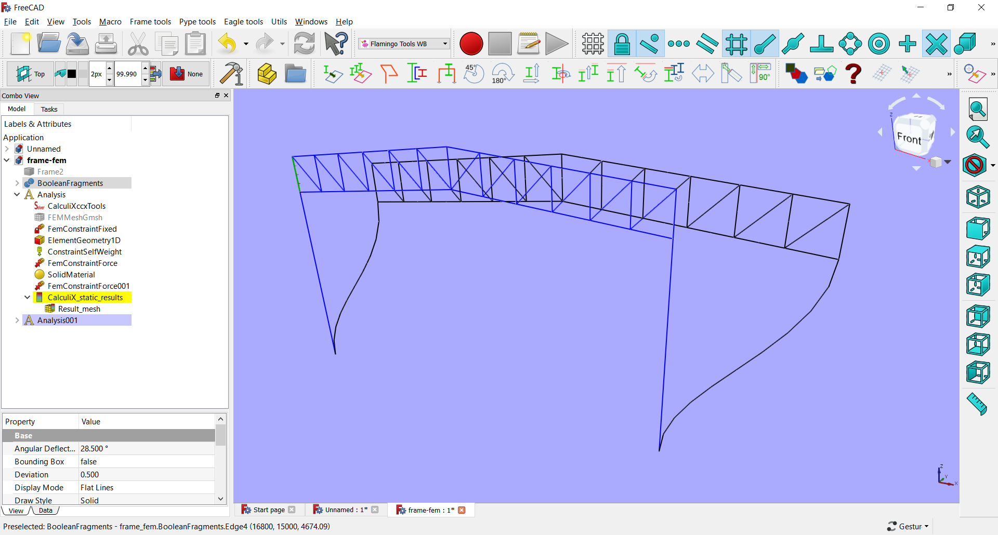
Task: Collapse the Analysis tree branch
Action: tap(17, 194)
